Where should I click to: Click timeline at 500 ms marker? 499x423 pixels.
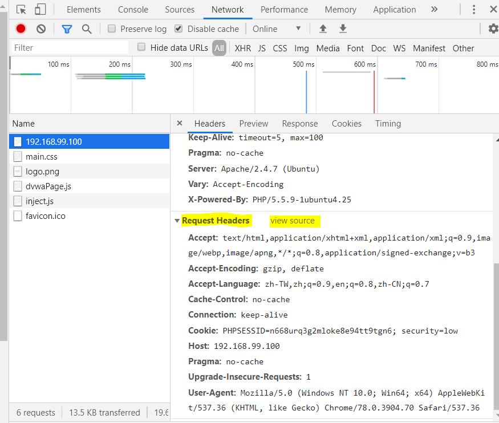pyautogui.click(x=303, y=64)
